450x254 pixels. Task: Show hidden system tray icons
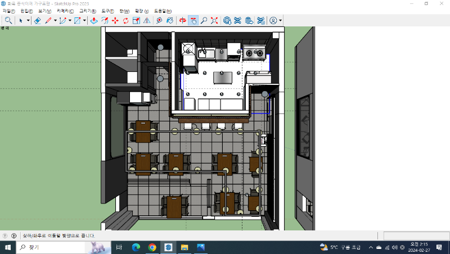coord(371,247)
